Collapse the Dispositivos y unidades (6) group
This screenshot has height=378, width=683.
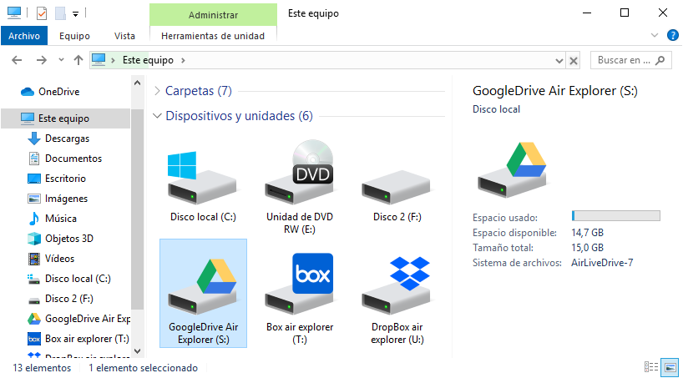tap(157, 116)
